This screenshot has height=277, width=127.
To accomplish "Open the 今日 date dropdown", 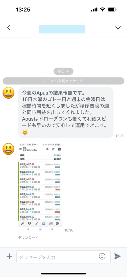I will (x=63, y=71).
